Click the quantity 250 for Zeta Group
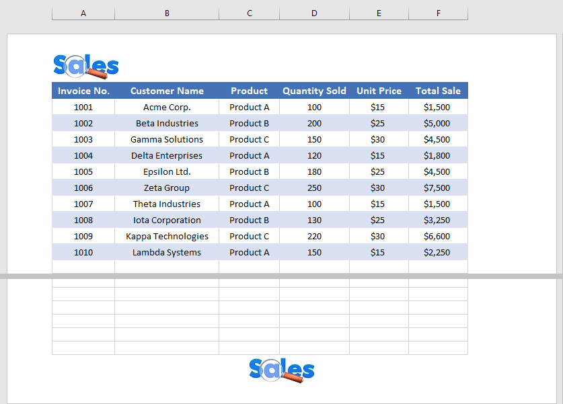 point(313,188)
